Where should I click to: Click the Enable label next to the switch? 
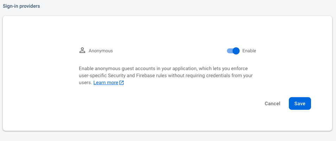pos(249,51)
